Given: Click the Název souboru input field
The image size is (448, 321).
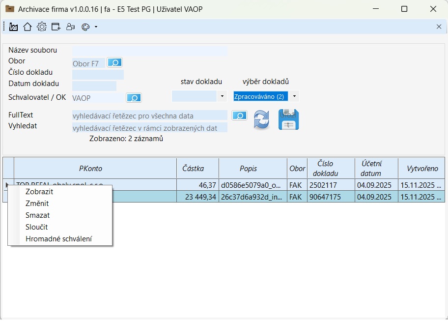Looking at the screenshot, I should coord(149,51).
